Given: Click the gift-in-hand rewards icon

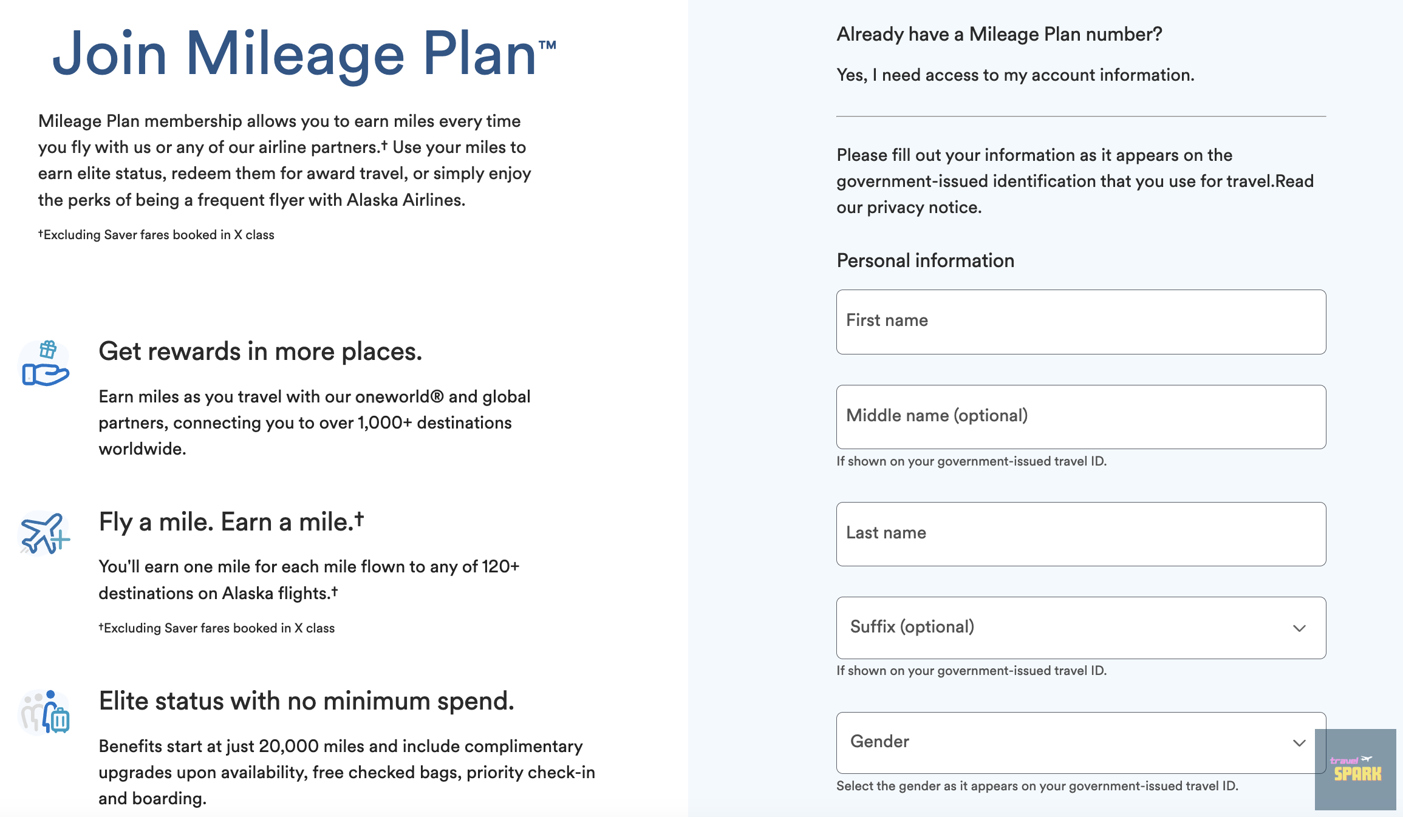Looking at the screenshot, I should click(x=46, y=363).
